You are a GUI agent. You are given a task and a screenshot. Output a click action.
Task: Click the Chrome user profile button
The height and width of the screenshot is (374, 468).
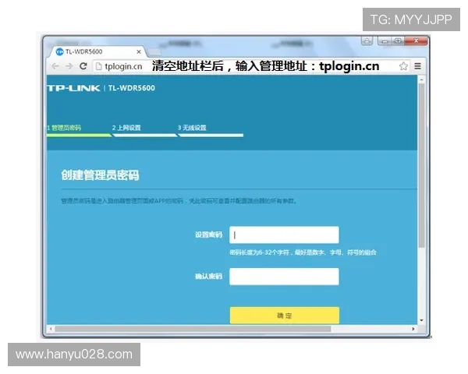coord(367,41)
